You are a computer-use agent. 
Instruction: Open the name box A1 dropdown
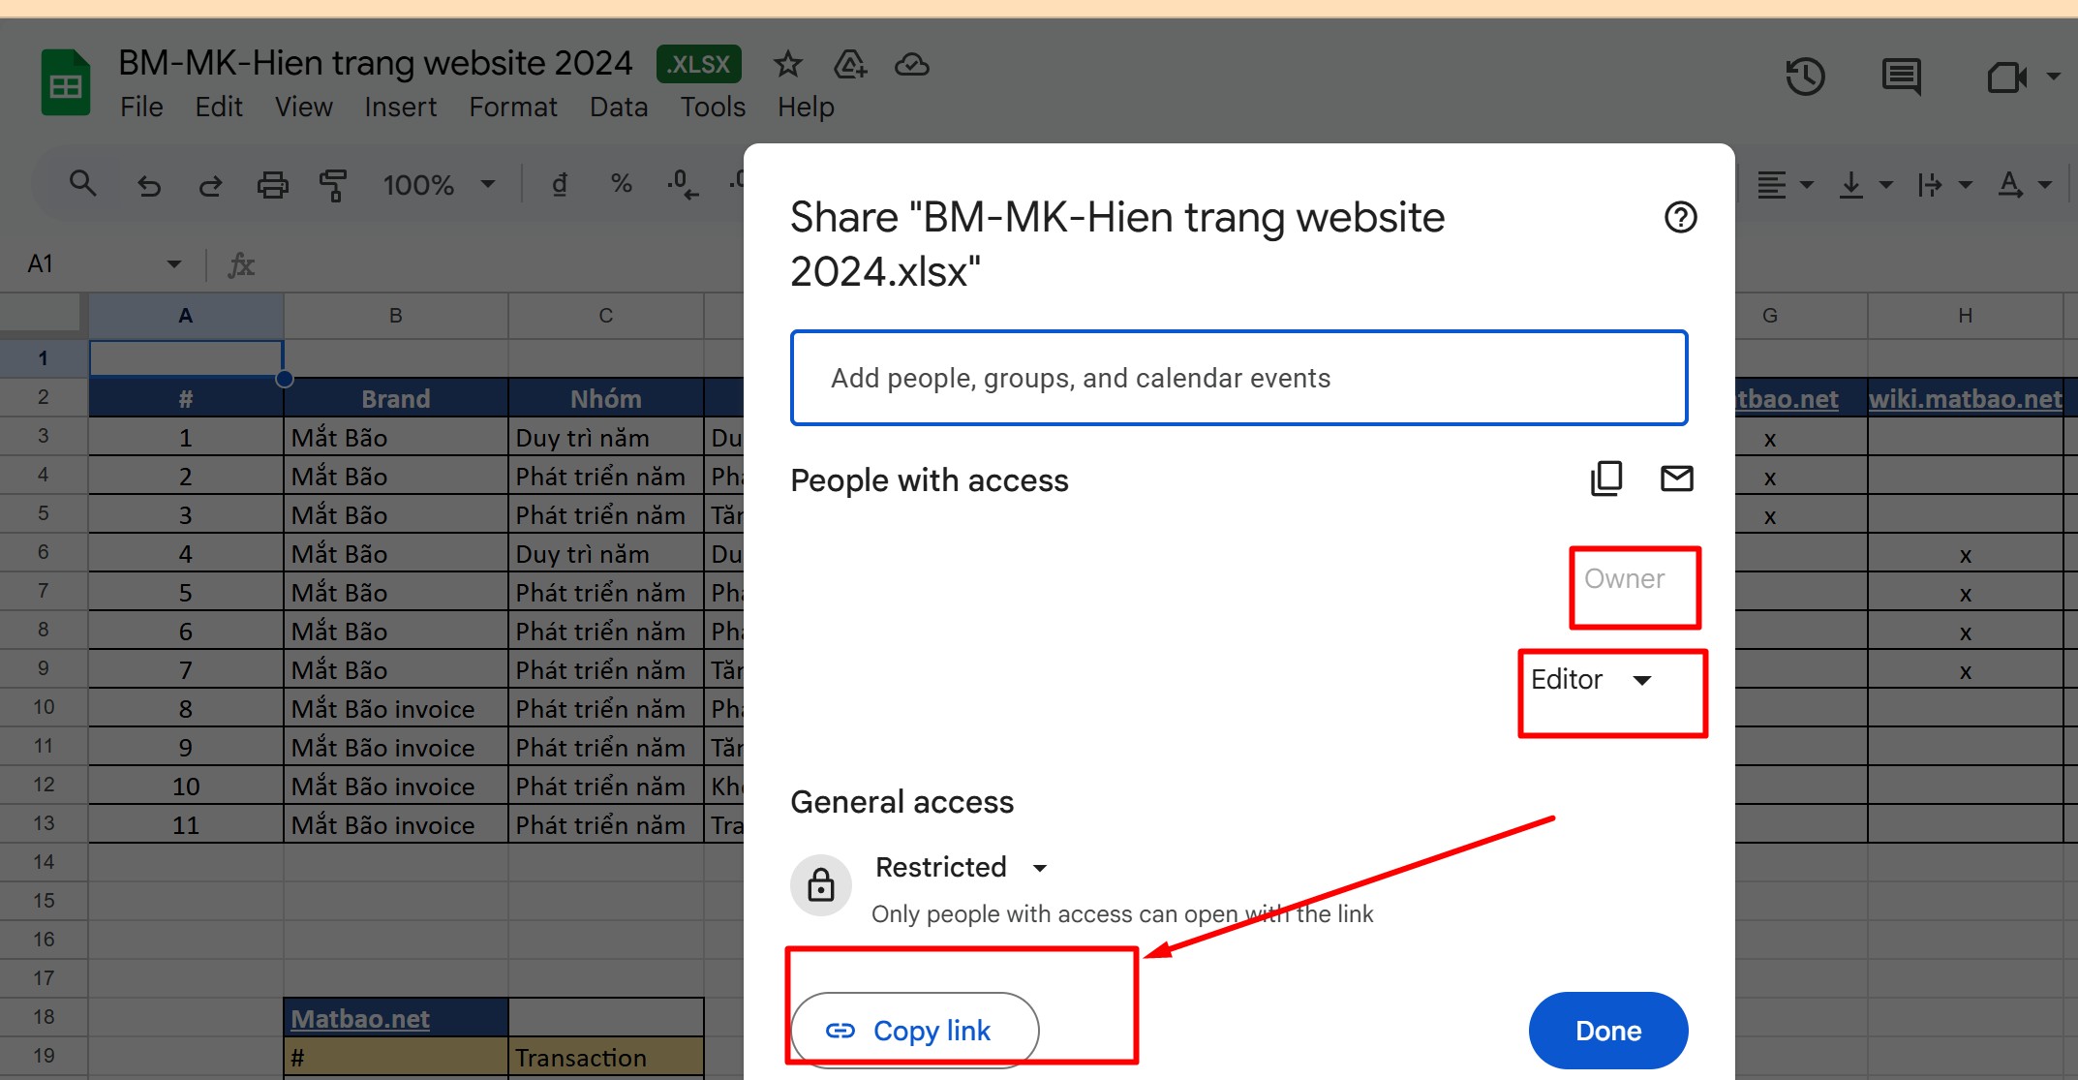174,263
